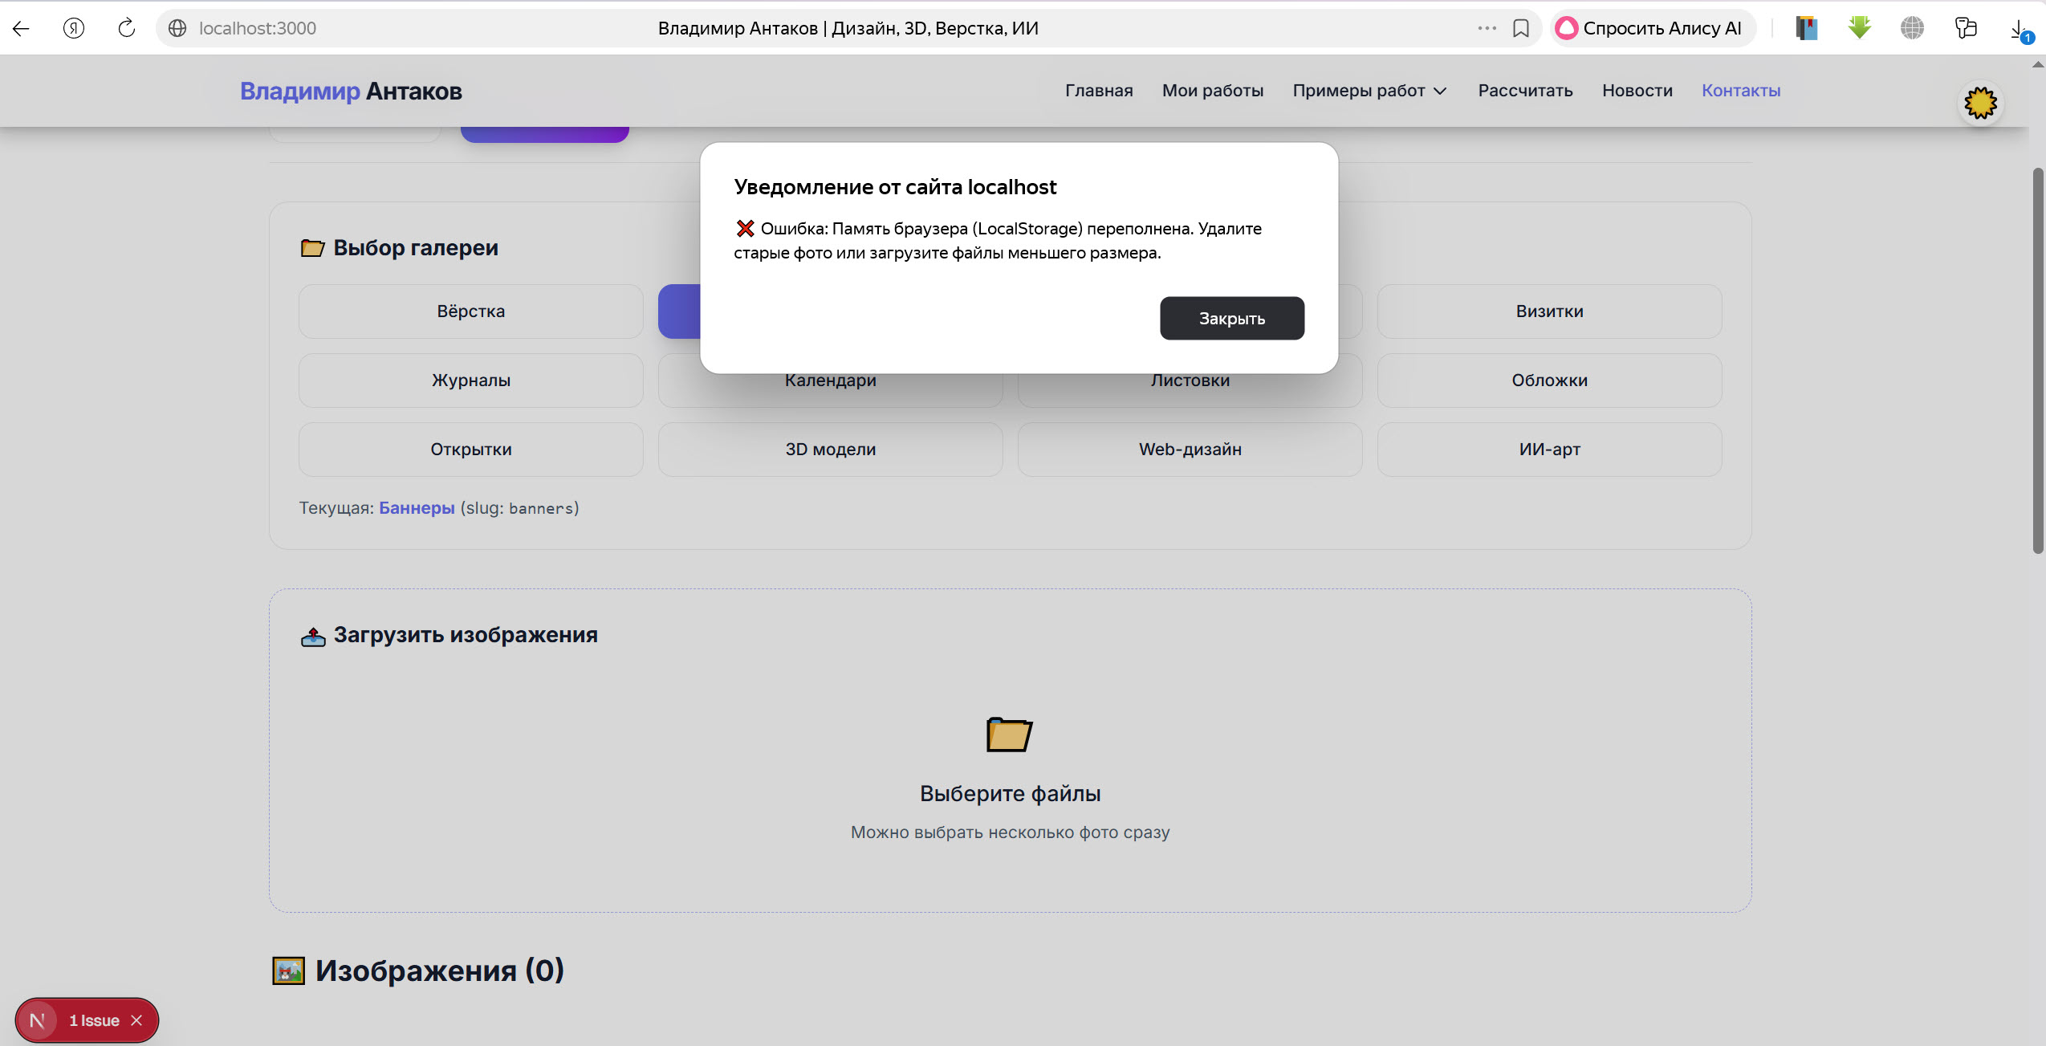
Task: Reload the page with refresh icon
Action: pos(127,29)
